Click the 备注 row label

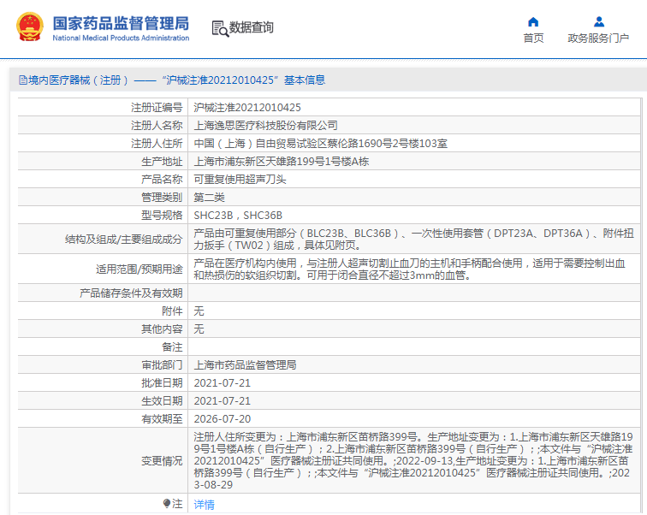(x=172, y=347)
